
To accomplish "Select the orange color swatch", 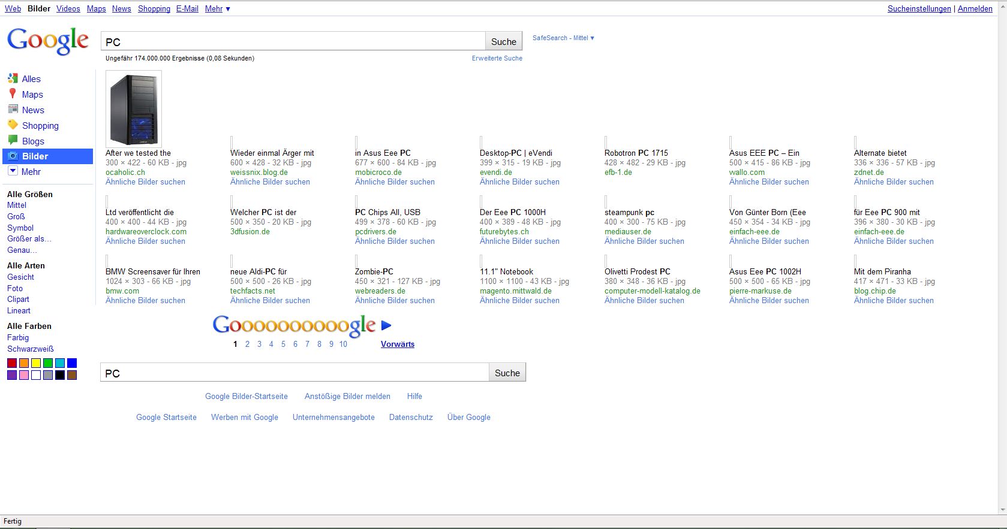I will click(24, 363).
